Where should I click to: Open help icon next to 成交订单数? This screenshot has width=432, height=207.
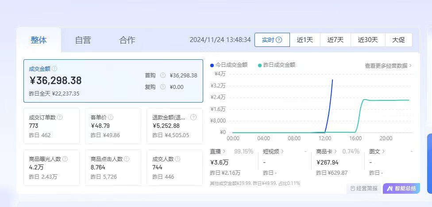coord(60,117)
